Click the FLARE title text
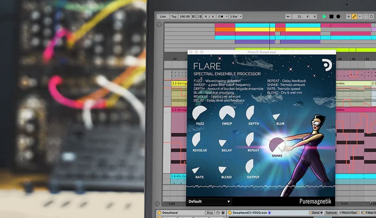 [207, 66]
